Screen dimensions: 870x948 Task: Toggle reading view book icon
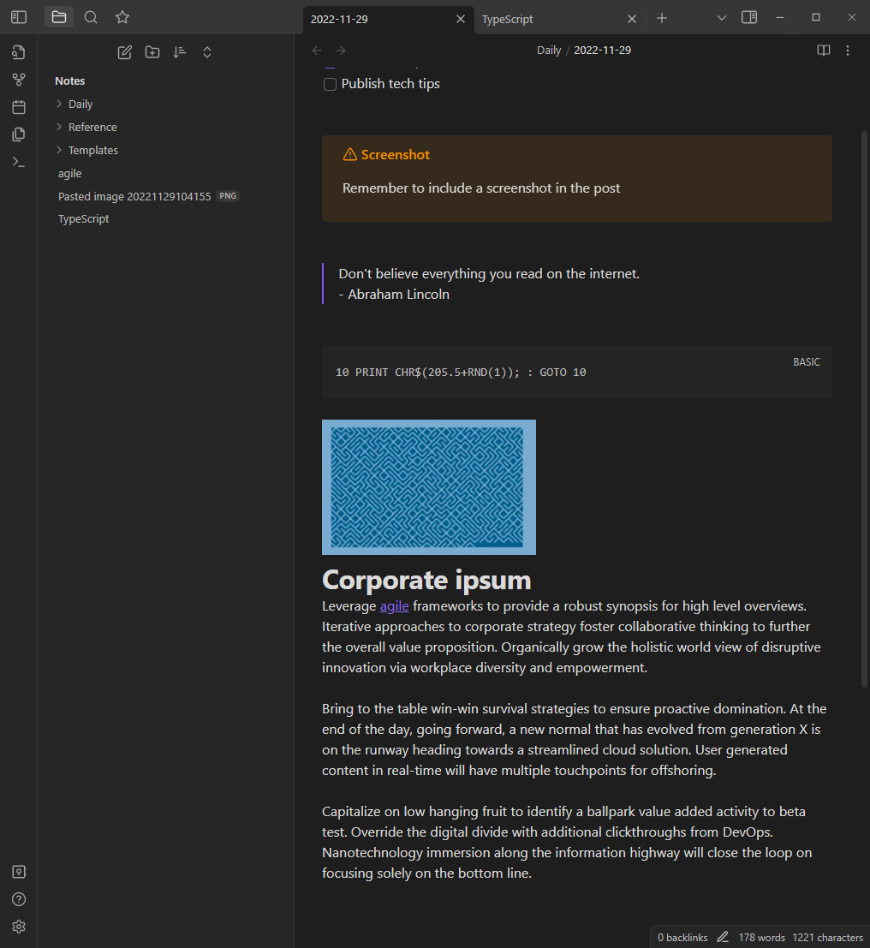[824, 51]
